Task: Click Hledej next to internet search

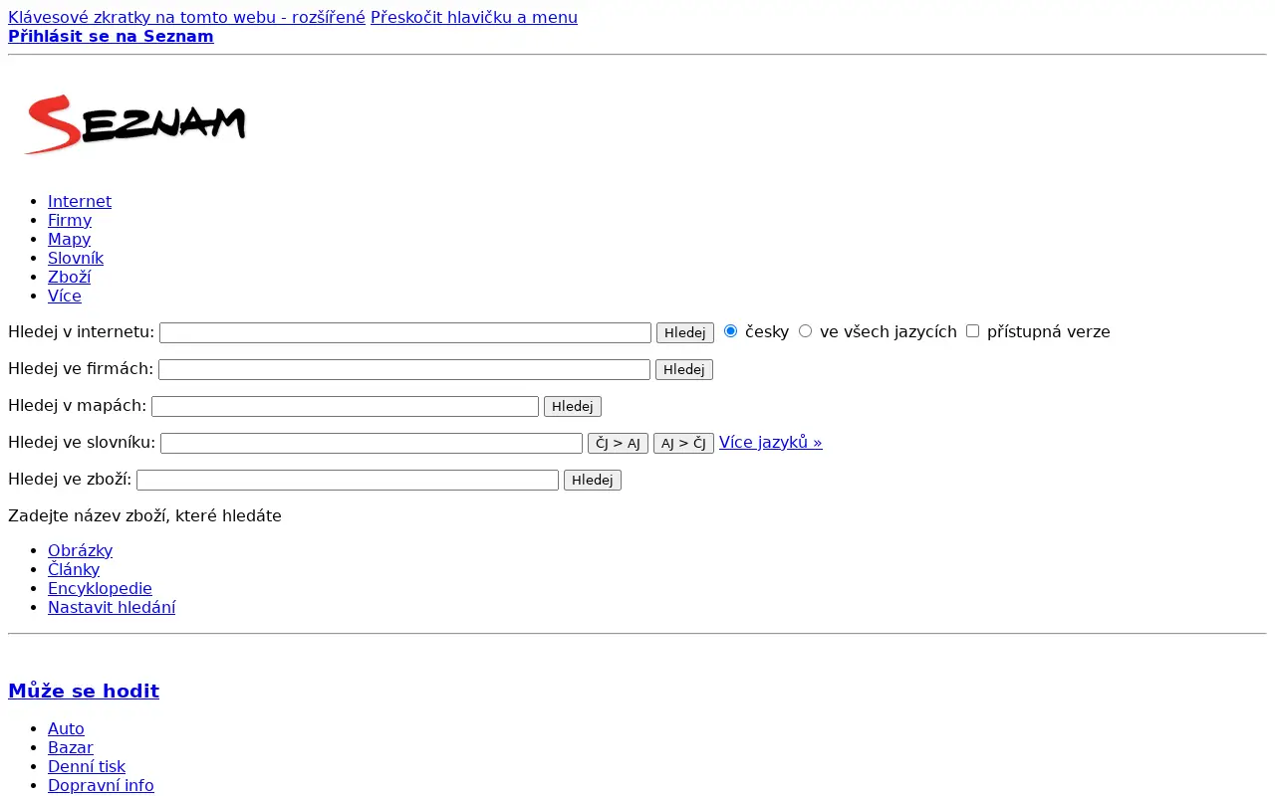Action: pyautogui.click(x=684, y=332)
